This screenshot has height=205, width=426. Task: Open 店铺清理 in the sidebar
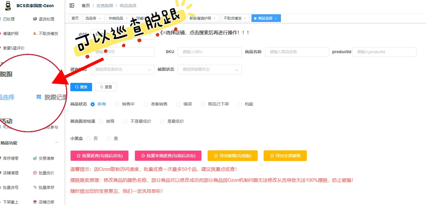click(9, 173)
